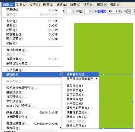
Task: Choose 叠印黑色 in the color submenu
Action: click(81, 95)
